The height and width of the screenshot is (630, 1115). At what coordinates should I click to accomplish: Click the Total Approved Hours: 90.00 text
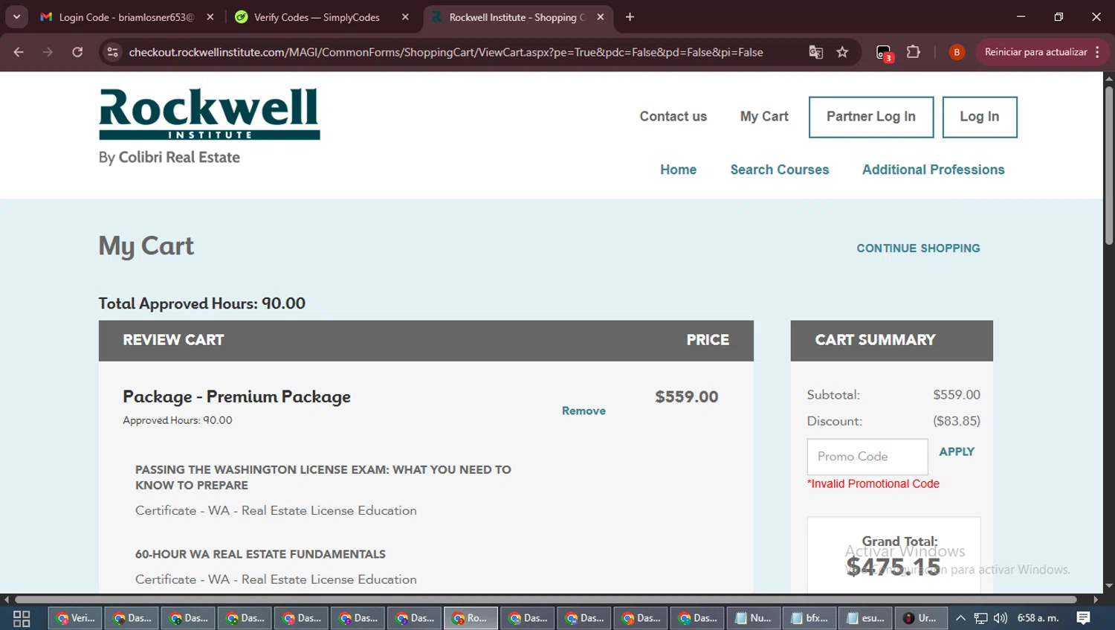(x=202, y=303)
